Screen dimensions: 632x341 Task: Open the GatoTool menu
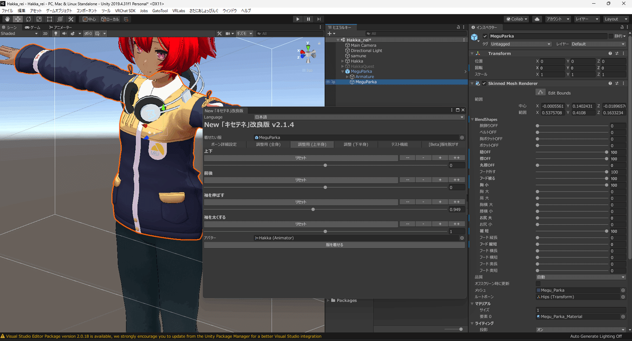coord(160,11)
